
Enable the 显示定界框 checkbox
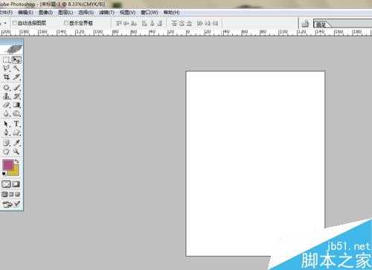click(66, 23)
